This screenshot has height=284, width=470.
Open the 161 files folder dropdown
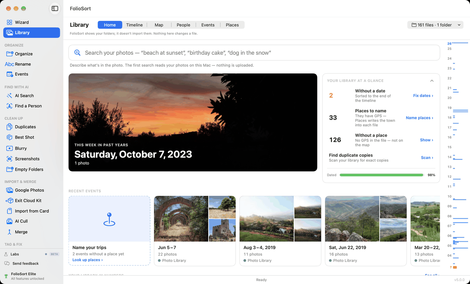(435, 25)
